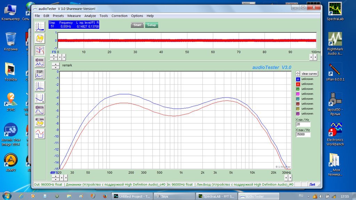
Task: Open the FFT spectrum analyzer tool
Action: 40,26
